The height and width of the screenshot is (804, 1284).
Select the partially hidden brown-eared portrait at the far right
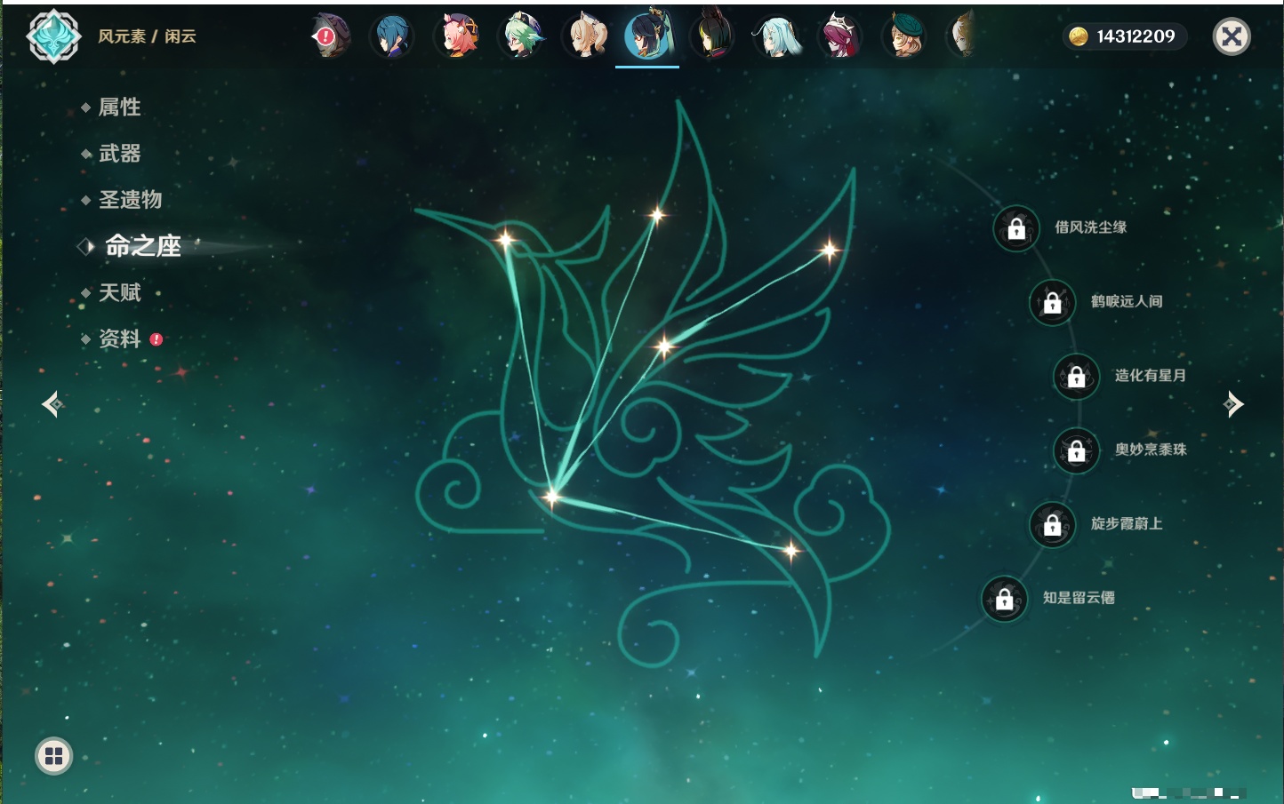pos(962,36)
